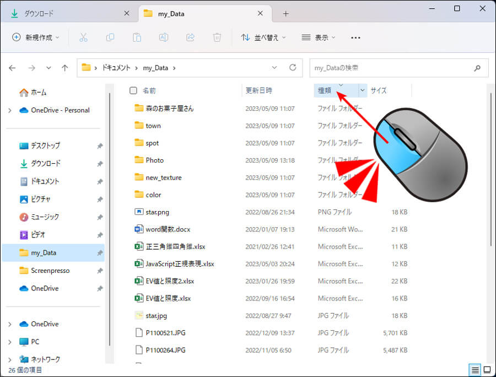Image resolution: width=496 pixels, height=377 pixels.
Task: Click the navigation pane scrollbar
Action: 110,218
